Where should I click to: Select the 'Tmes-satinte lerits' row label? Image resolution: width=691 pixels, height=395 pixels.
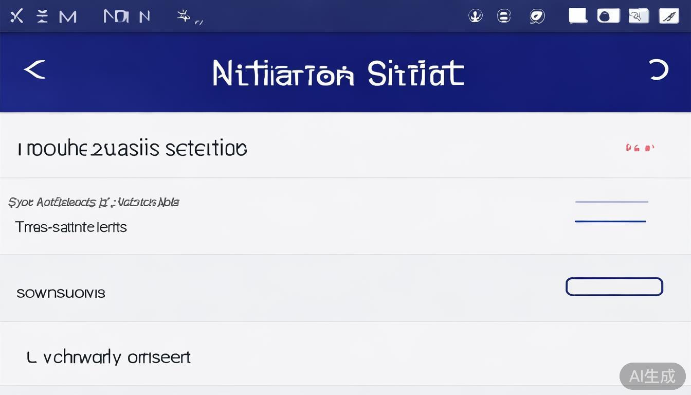71,227
